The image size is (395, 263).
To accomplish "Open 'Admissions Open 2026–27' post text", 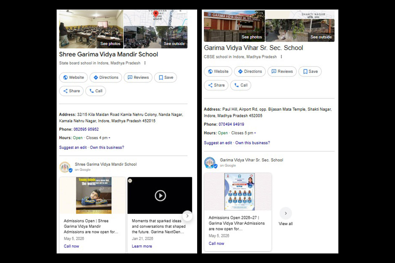I will coord(237,223).
